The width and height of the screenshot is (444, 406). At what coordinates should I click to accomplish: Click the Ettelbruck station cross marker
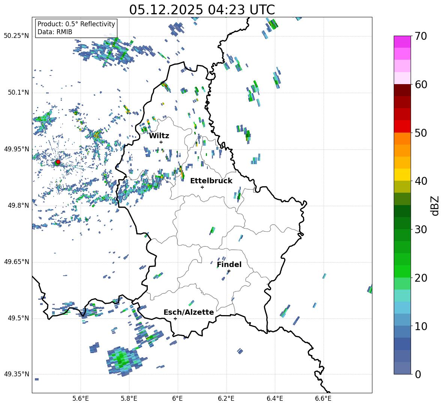click(x=202, y=187)
